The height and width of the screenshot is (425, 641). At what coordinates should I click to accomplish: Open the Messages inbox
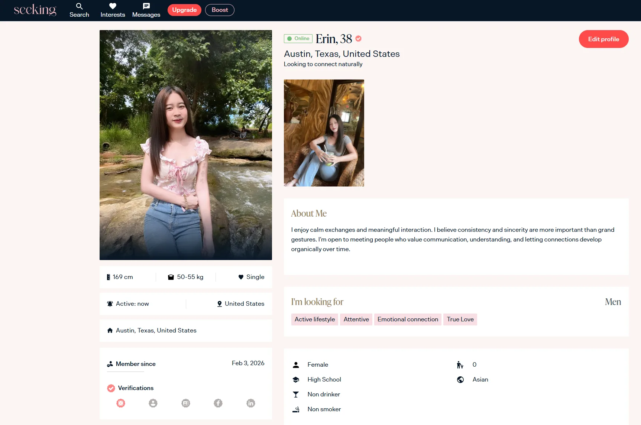coord(146,10)
